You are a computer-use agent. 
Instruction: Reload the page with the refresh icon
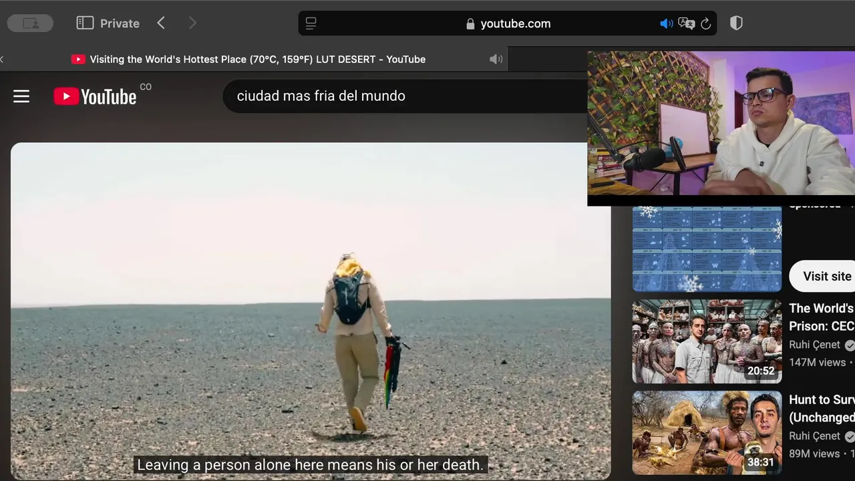[705, 23]
